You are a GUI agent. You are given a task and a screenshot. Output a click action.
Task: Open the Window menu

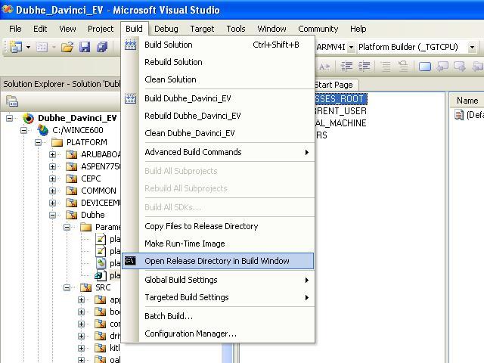271,29
